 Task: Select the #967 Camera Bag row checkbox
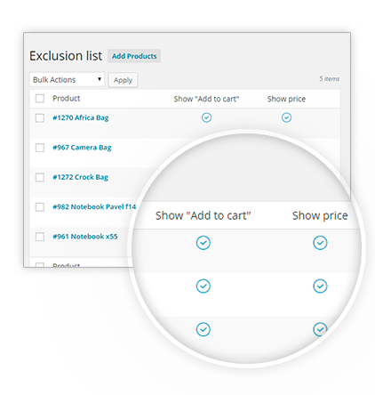point(40,148)
